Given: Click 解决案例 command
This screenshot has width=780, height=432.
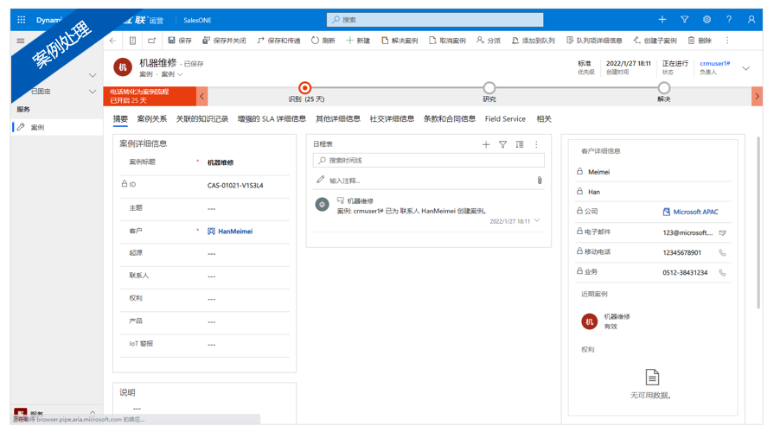Looking at the screenshot, I should (x=400, y=41).
